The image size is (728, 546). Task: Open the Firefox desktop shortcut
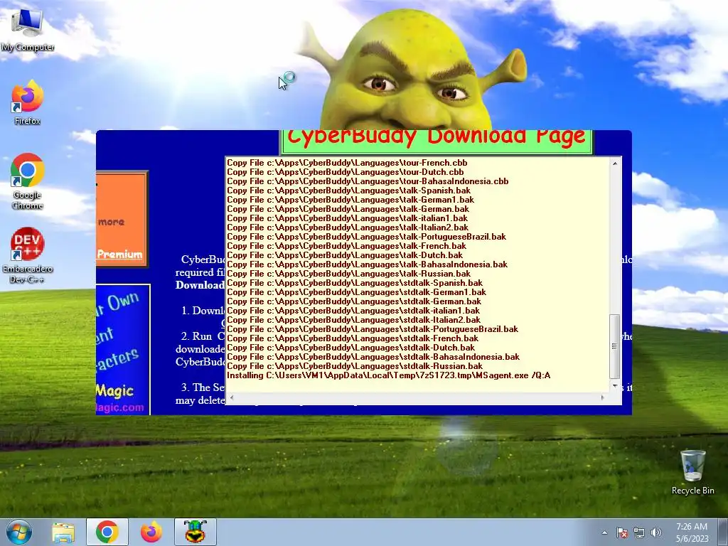(28, 103)
